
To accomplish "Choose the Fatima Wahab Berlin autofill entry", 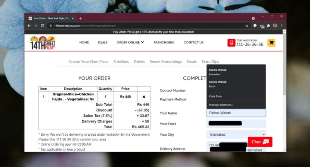I will click(236, 84).
